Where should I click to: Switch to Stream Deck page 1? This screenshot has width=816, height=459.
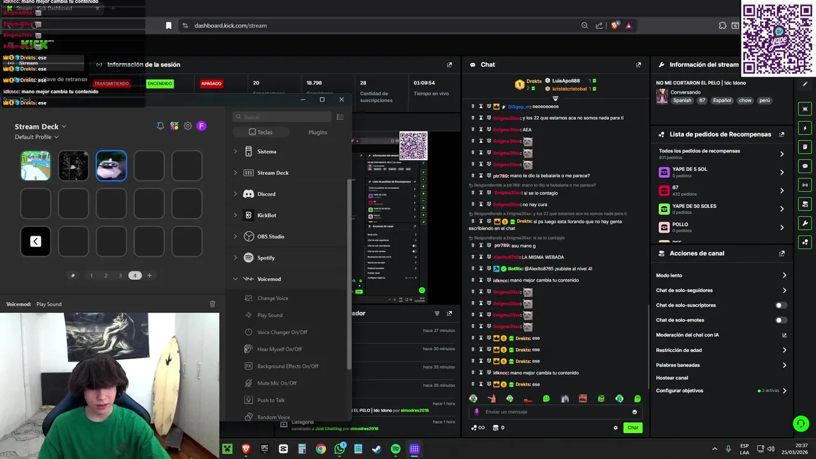[x=91, y=275]
